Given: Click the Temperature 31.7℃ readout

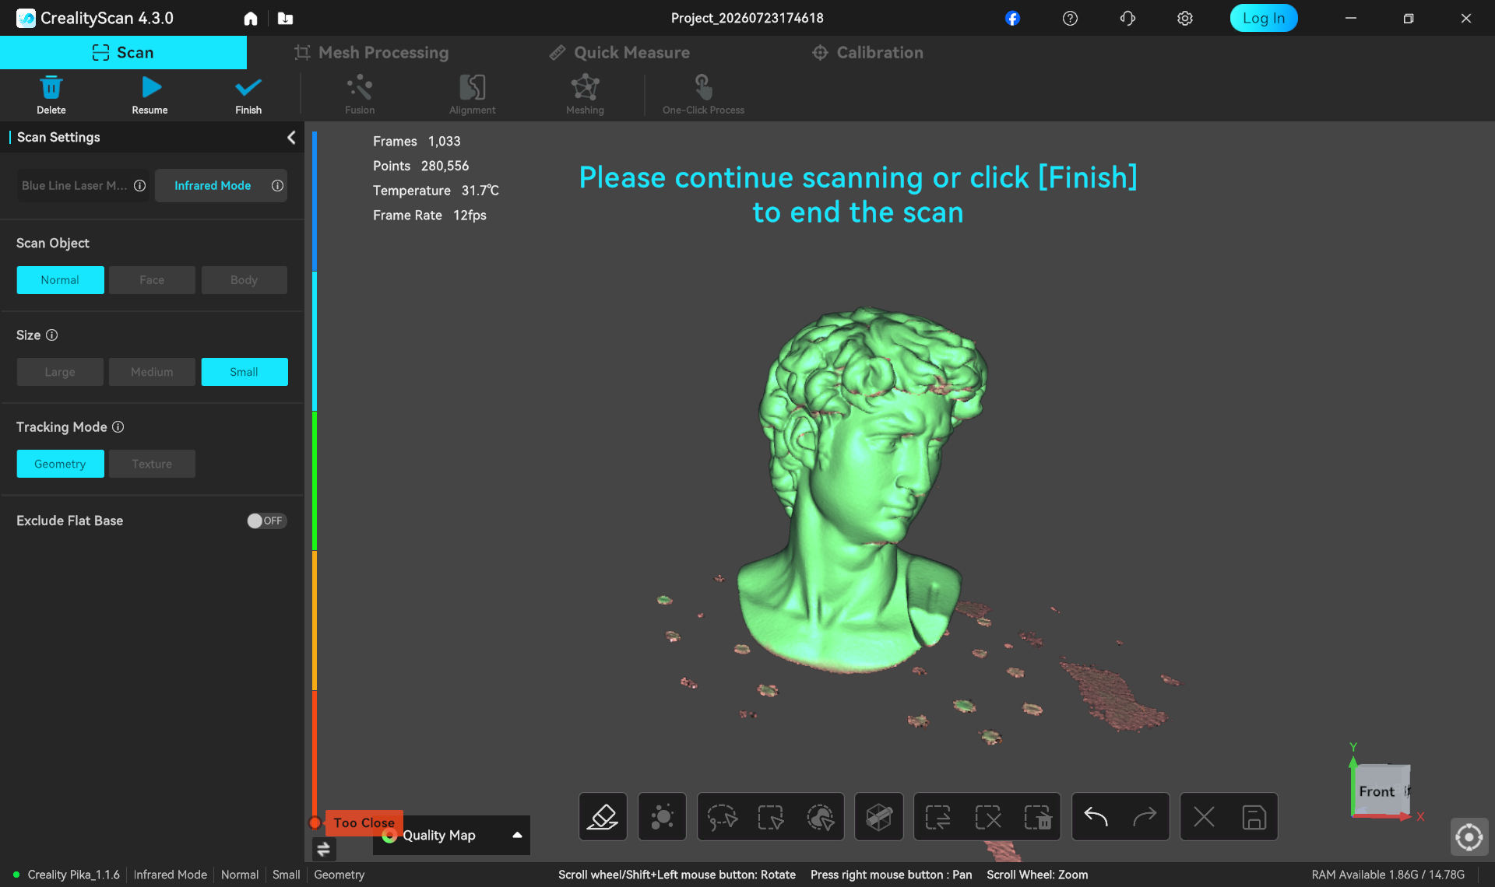Looking at the screenshot, I should pyautogui.click(x=435, y=191).
